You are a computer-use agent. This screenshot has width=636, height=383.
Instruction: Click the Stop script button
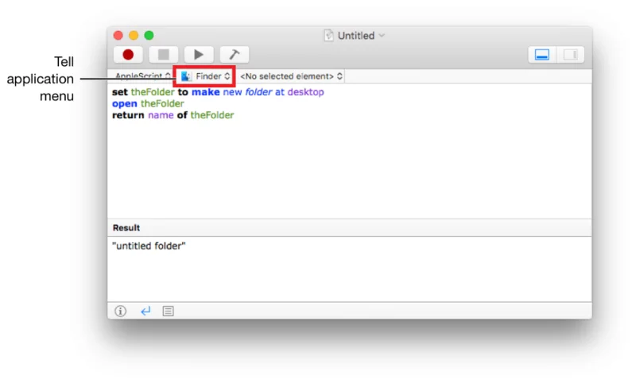click(x=164, y=54)
